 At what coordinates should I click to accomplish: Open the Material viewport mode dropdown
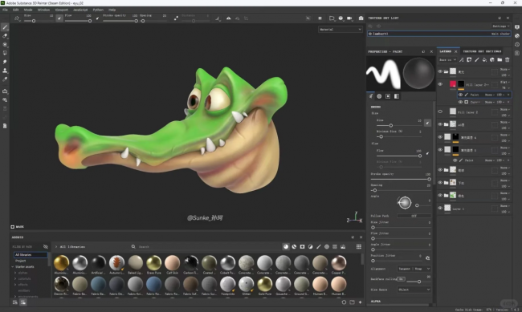[x=341, y=29]
